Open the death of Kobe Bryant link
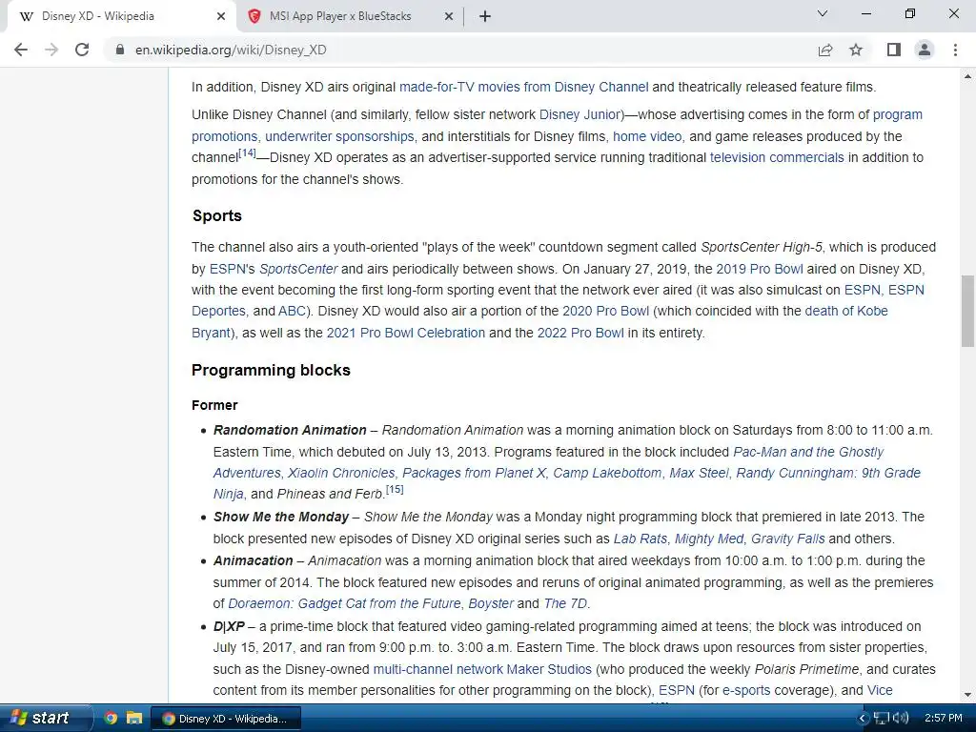This screenshot has height=732, width=976. tap(846, 311)
